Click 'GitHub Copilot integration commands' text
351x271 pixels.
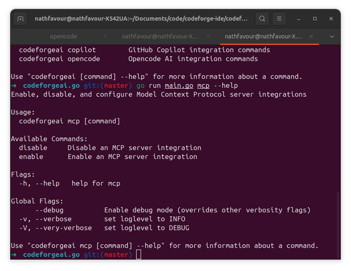coord(199,50)
